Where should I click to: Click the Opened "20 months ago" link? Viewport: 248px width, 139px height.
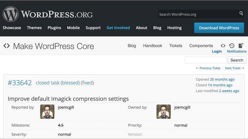222,80
